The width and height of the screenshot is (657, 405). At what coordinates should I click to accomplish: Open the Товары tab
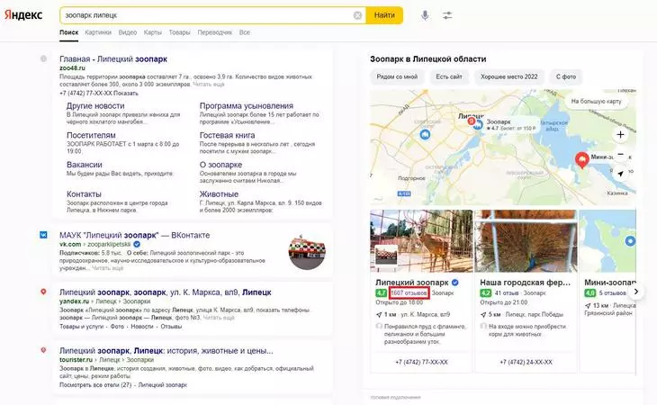click(179, 32)
